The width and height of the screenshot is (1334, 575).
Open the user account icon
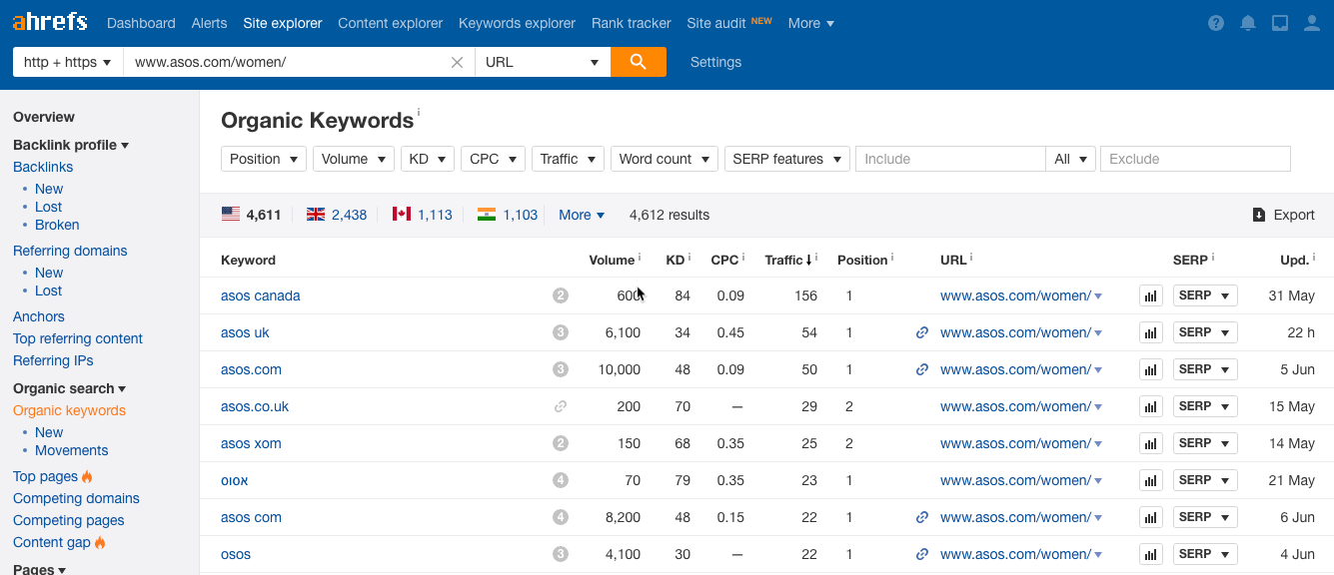[x=1312, y=23]
